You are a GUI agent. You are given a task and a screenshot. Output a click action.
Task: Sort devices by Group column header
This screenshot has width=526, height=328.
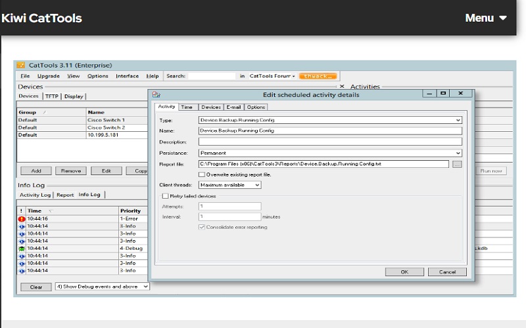[x=51, y=112]
